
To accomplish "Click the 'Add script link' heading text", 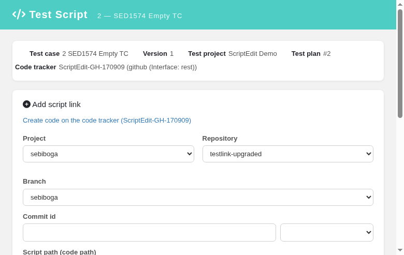I will tap(56, 104).
